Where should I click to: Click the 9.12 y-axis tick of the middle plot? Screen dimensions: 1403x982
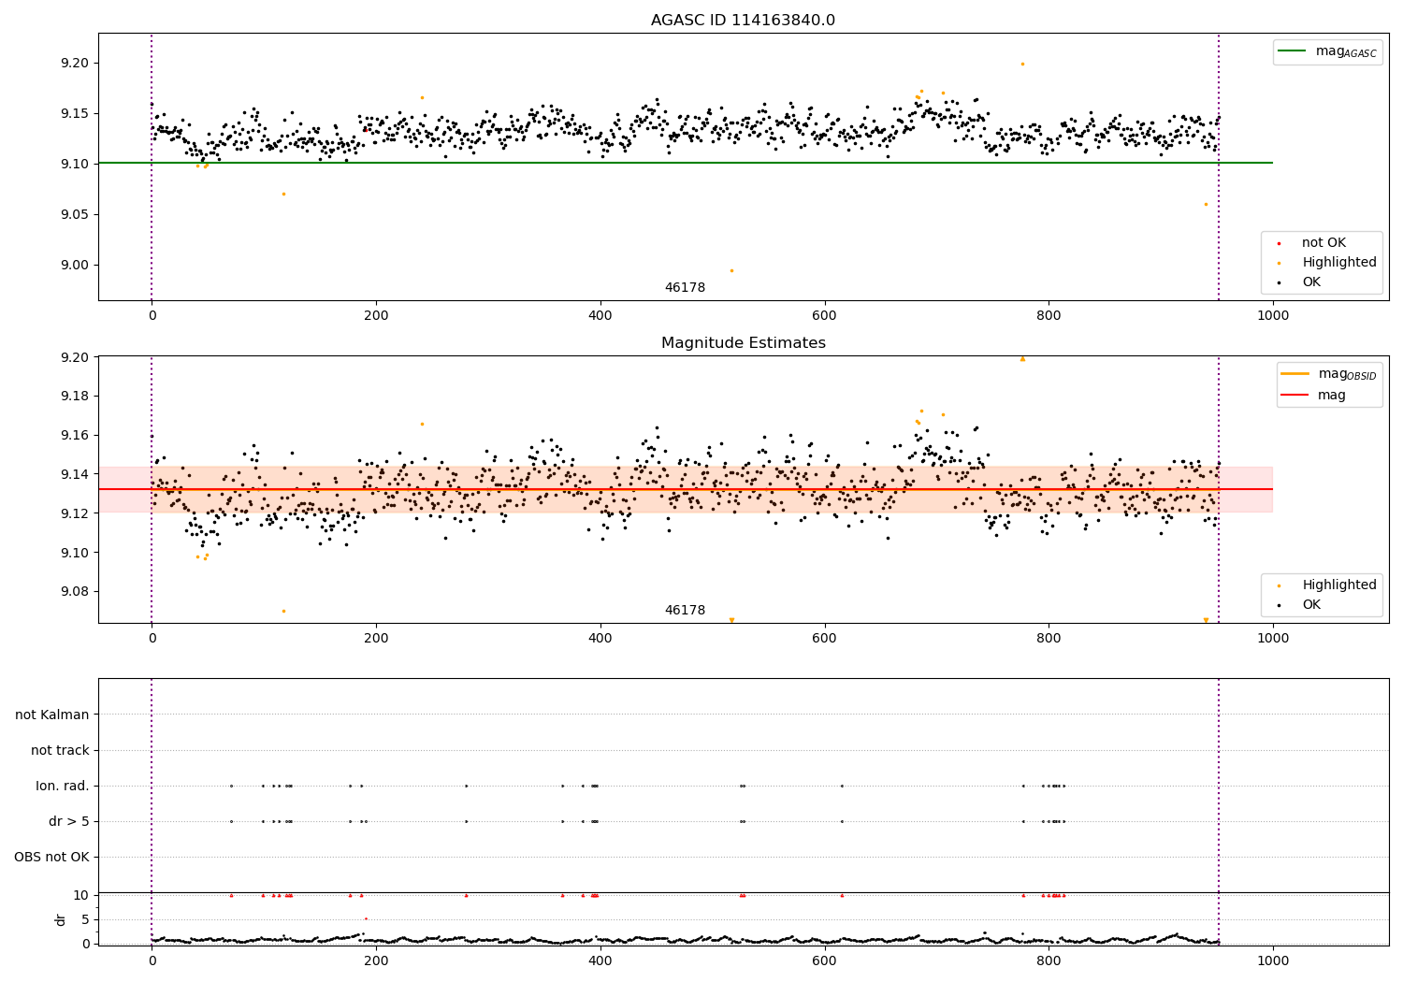point(75,514)
